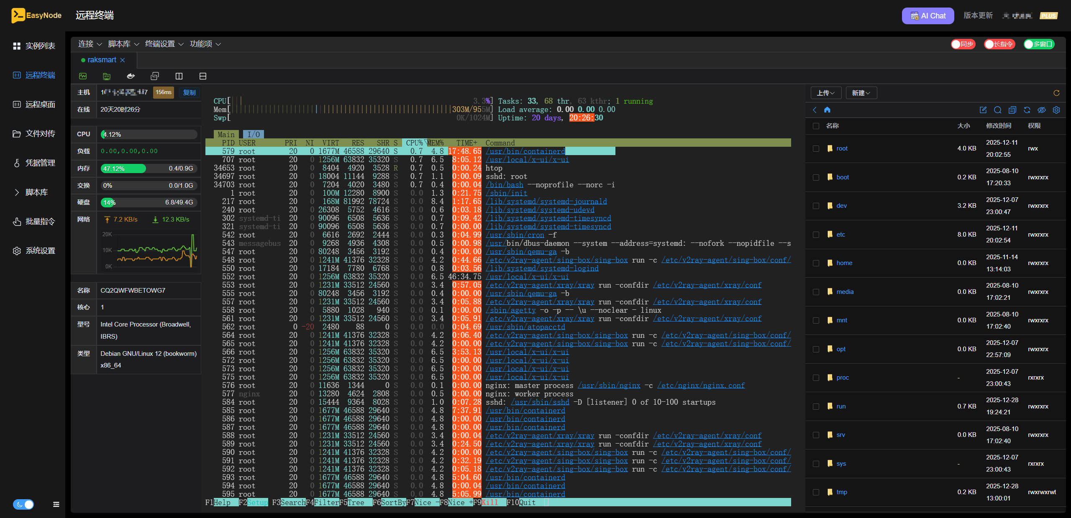
Task: Toggle hidden files visibility in file panel
Action: 1042,110
